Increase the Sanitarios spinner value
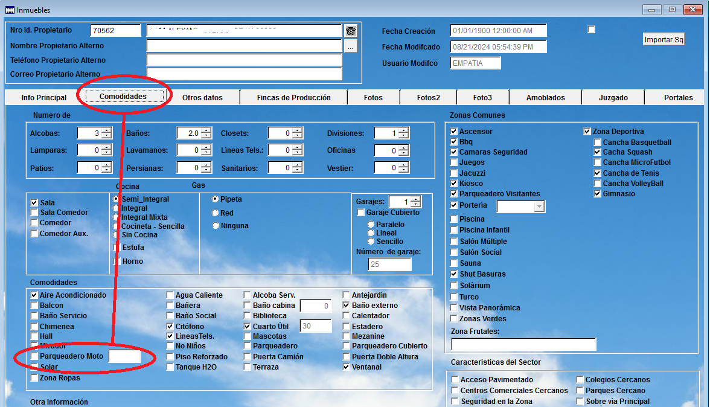The height and width of the screenshot is (407, 710). click(297, 165)
